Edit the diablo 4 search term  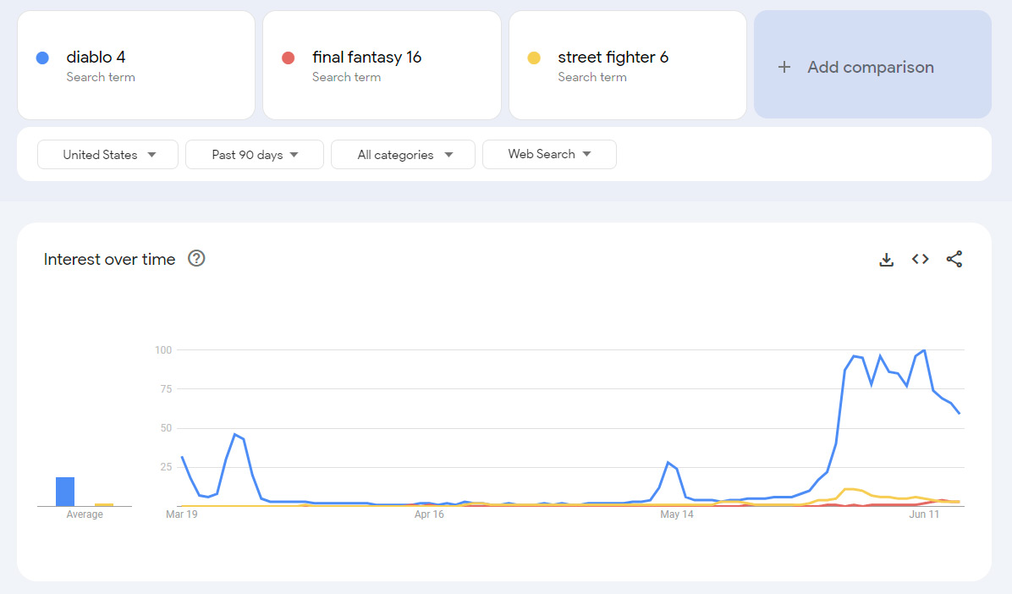point(96,58)
